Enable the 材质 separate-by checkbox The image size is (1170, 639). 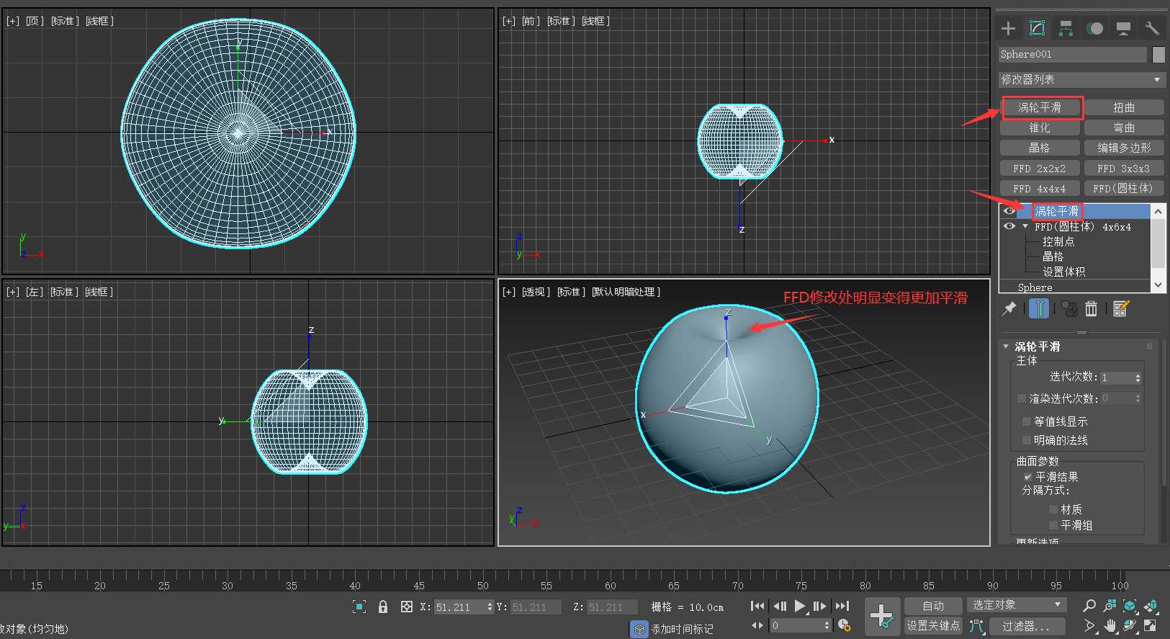click(x=1053, y=509)
